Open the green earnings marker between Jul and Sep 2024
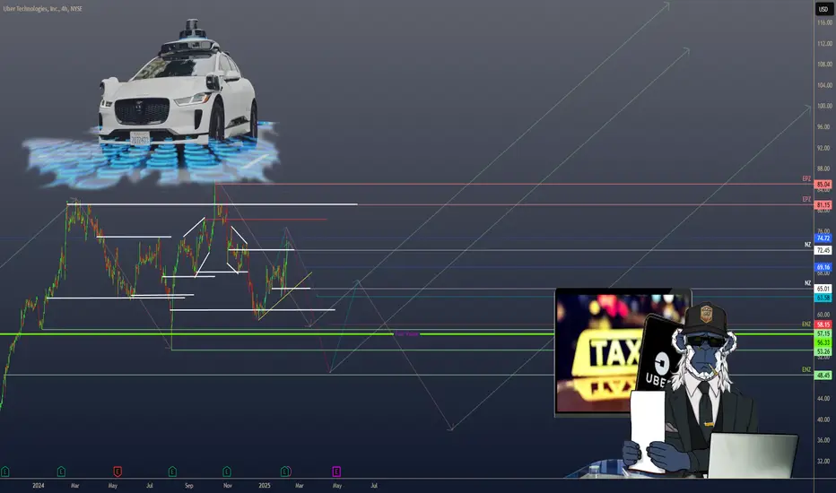 (172, 471)
